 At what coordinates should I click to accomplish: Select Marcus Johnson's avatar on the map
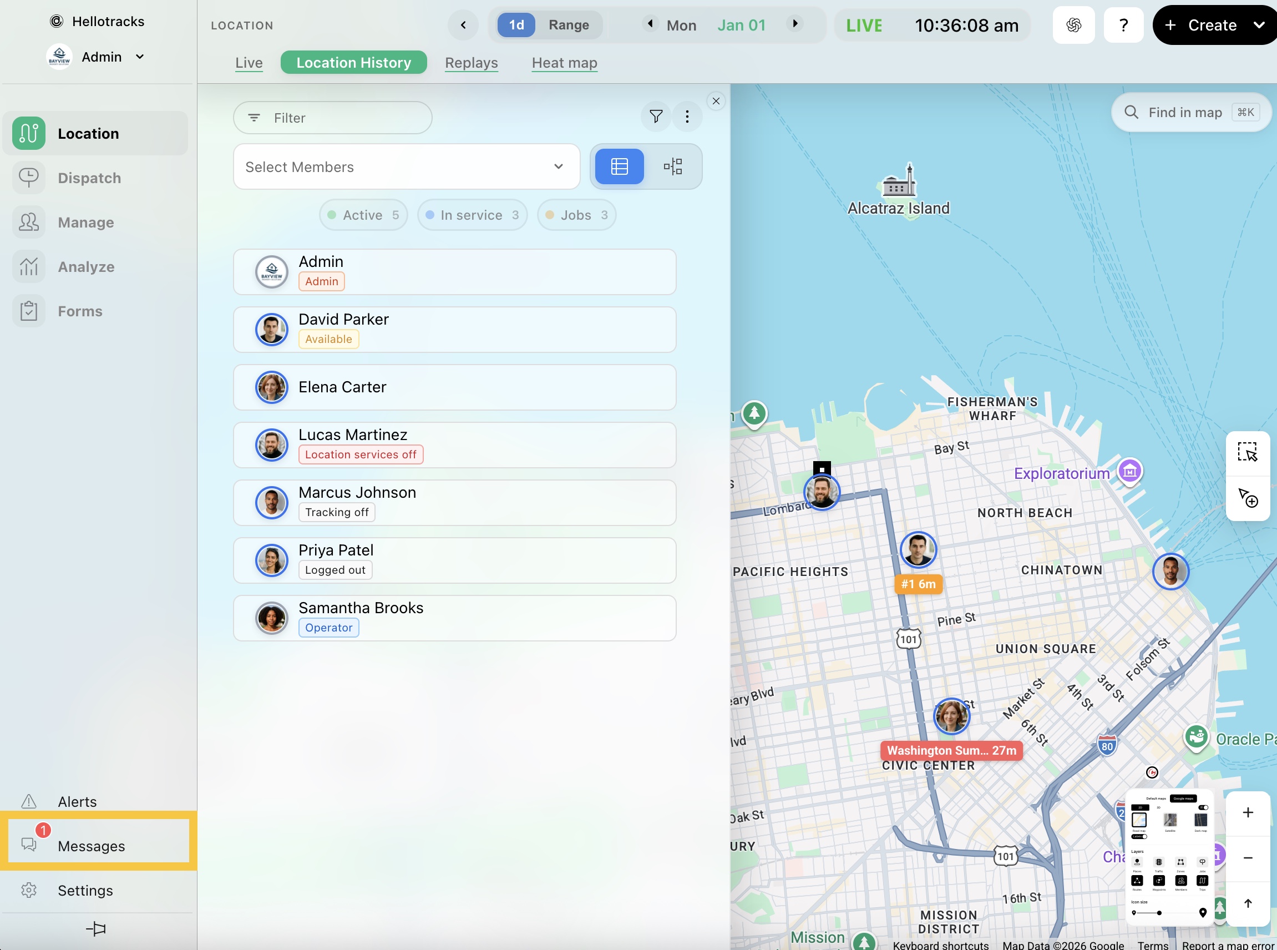coord(1170,572)
